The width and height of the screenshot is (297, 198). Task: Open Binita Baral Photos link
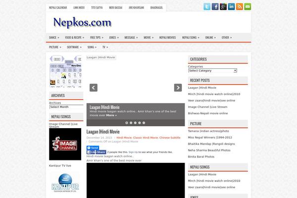(201, 157)
